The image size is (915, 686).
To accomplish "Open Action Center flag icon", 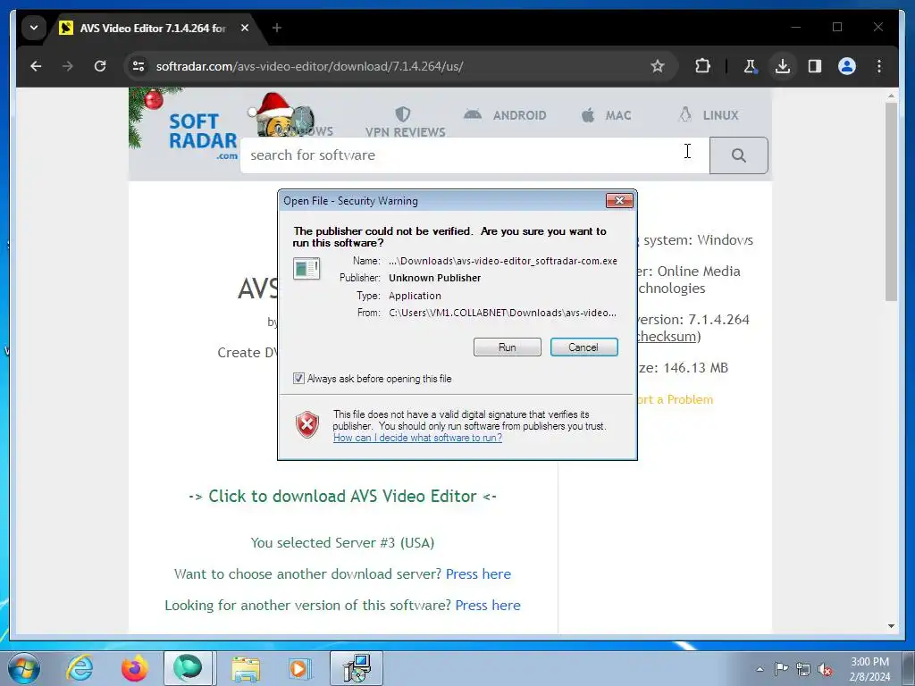I will [x=781, y=669].
